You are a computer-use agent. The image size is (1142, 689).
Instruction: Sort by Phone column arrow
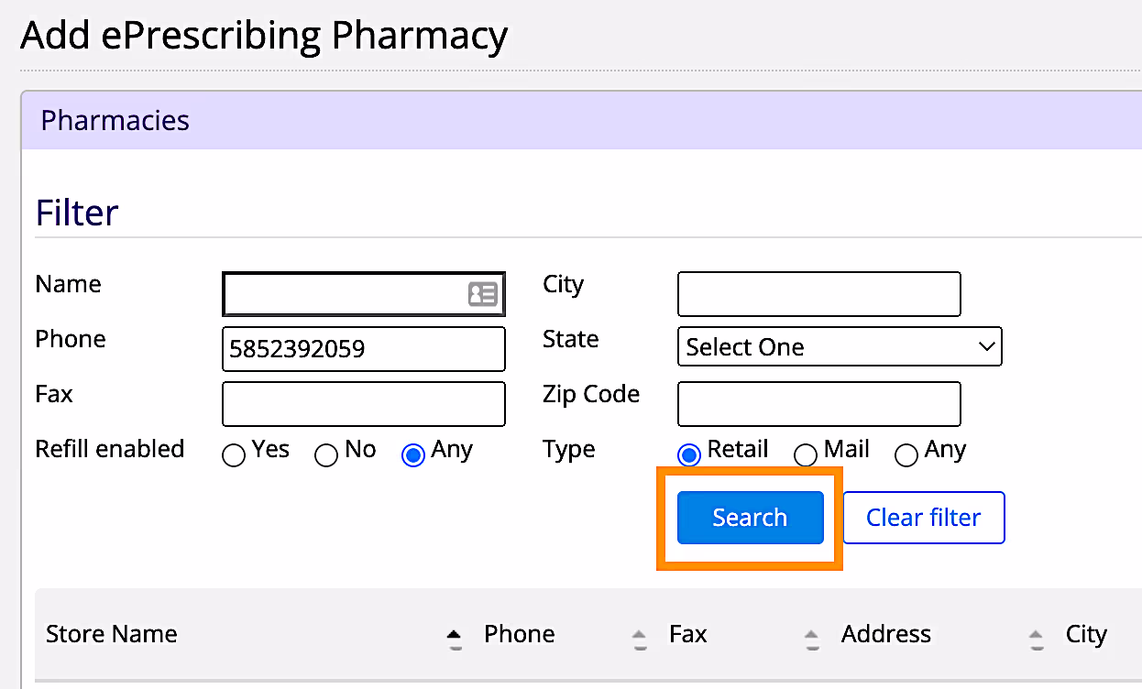tap(640, 639)
